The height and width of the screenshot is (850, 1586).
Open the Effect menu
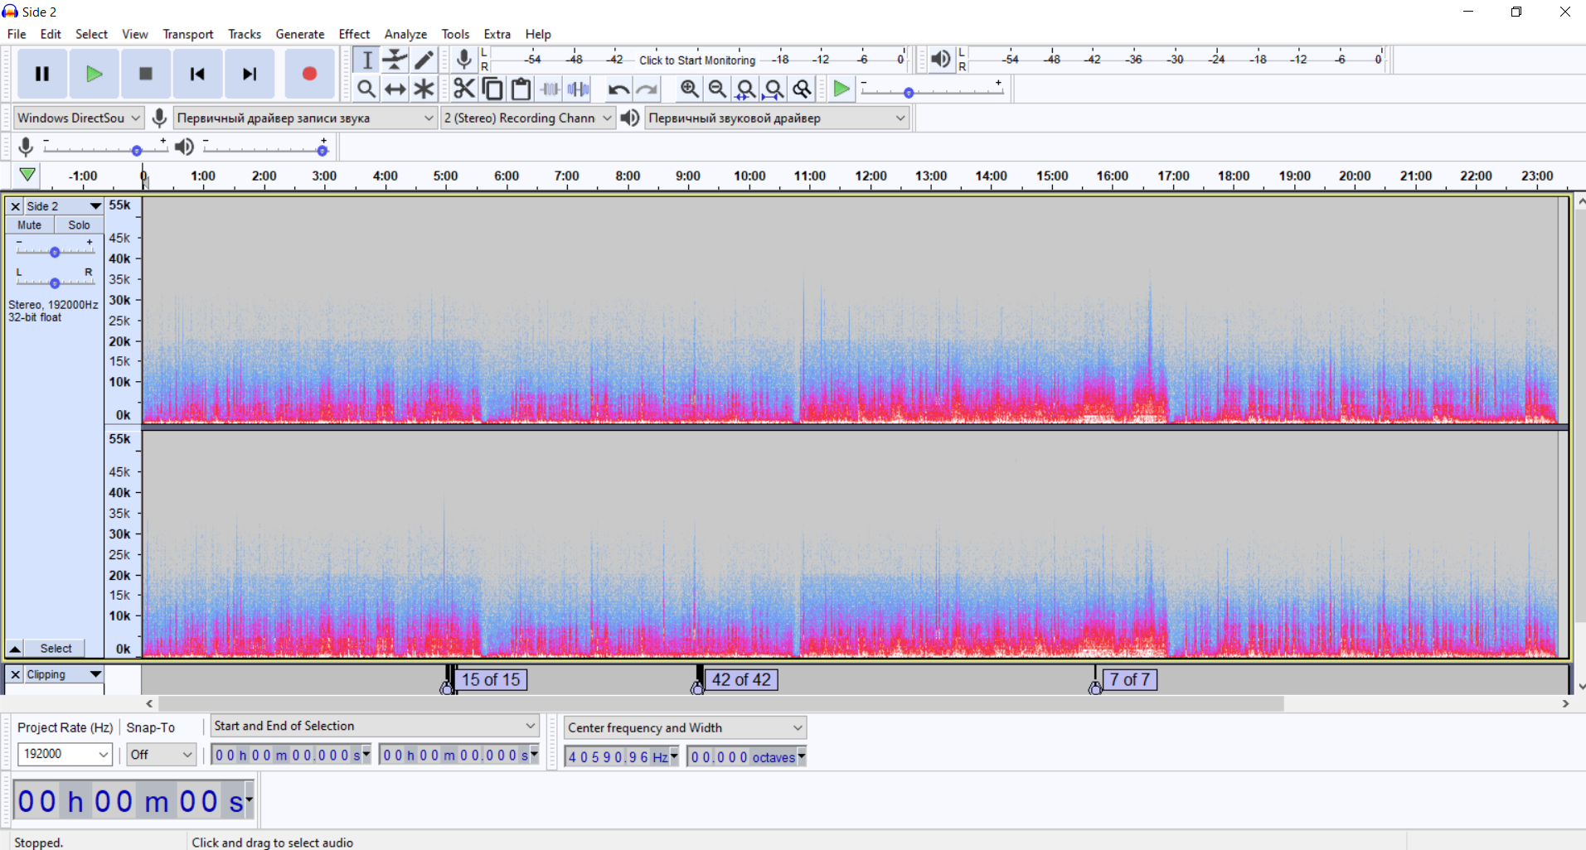point(354,34)
